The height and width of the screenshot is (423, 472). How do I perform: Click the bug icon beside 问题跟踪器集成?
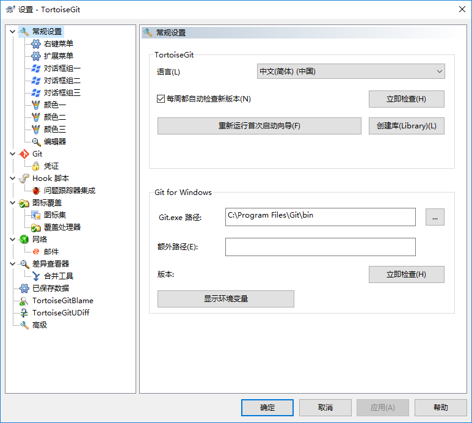click(x=36, y=191)
